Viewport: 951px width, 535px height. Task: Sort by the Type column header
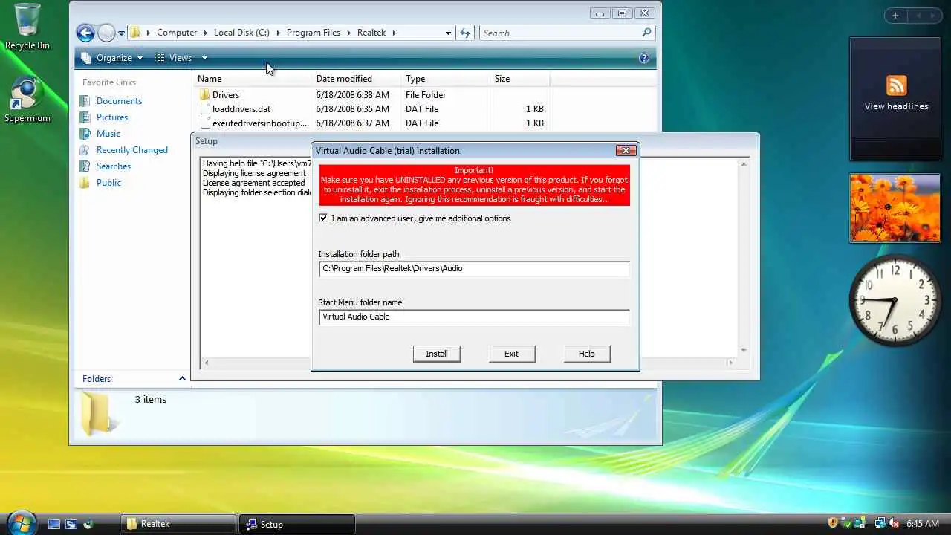point(446,79)
